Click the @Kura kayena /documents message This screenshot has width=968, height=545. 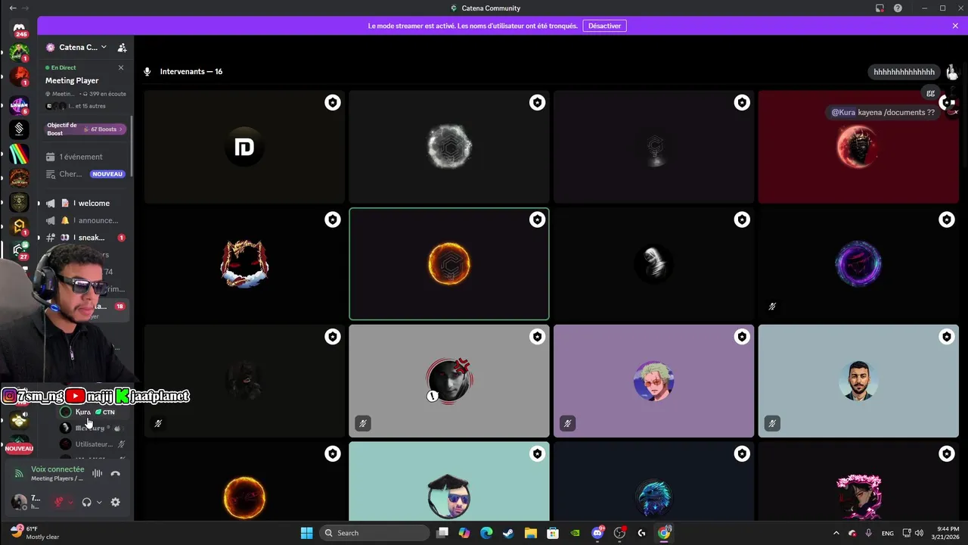(x=883, y=112)
